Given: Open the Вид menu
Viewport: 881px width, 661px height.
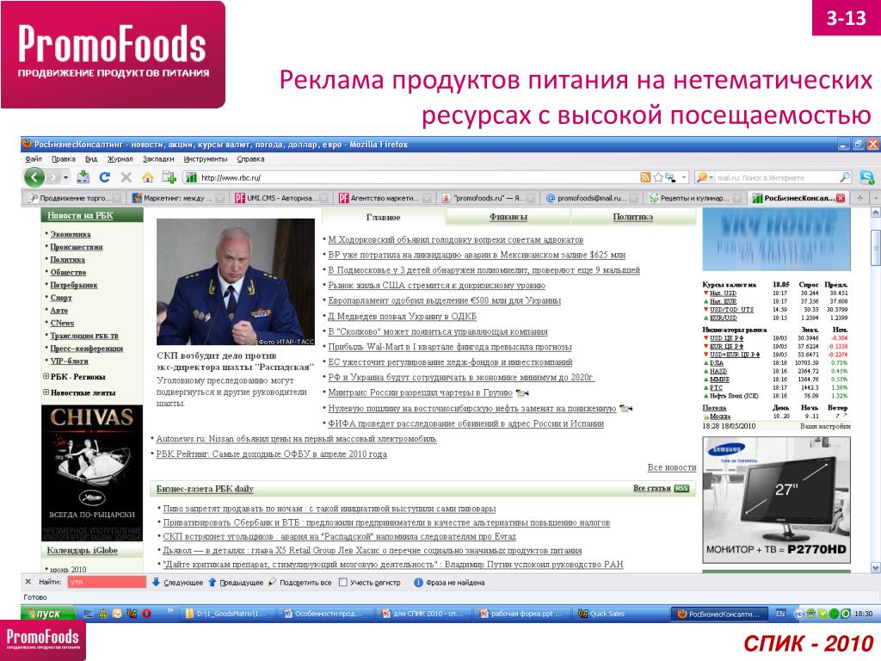Looking at the screenshot, I should (x=91, y=159).
